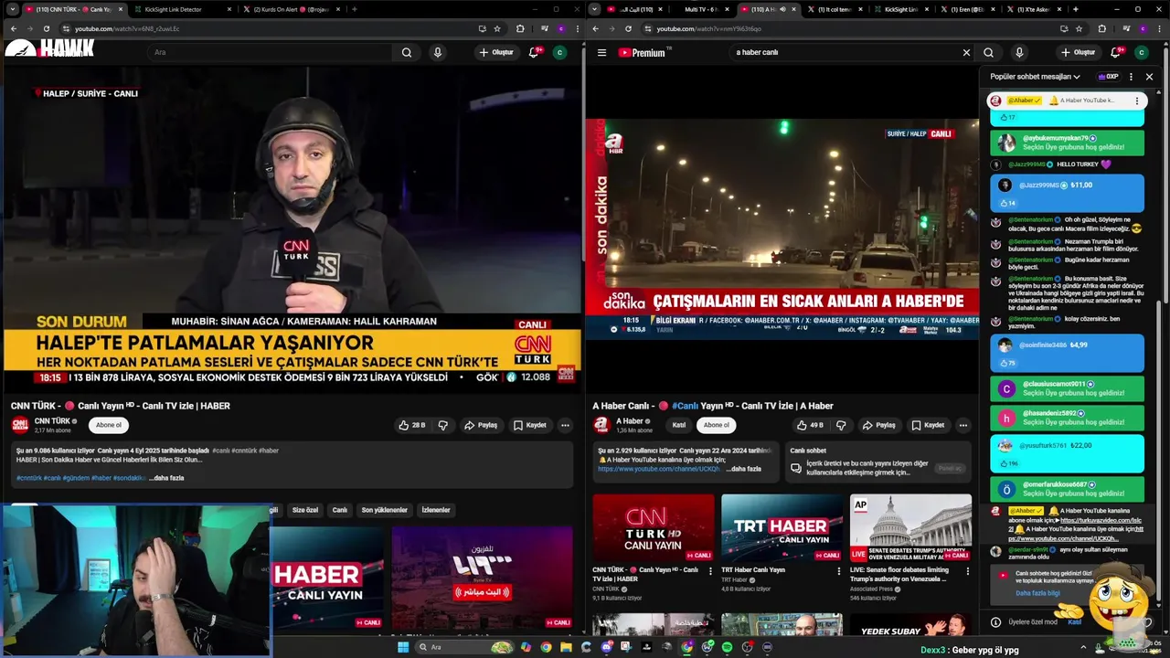The image size is (1170, 658).
Task: Share the CNN TÜRK stream via 'Paylaş'
Action: pyautogui.click(x=481, y=425)
